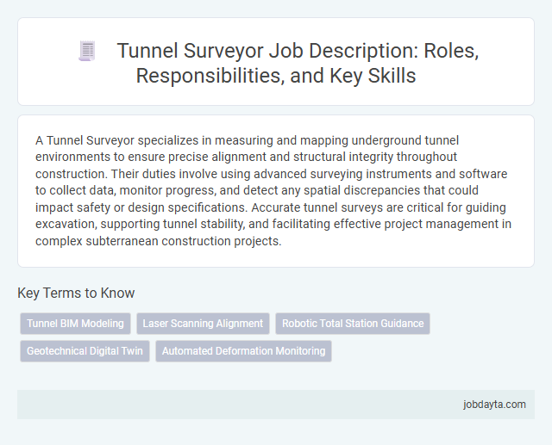Open the Automated Deformation Monitoring tag

[x=243, y=351]
